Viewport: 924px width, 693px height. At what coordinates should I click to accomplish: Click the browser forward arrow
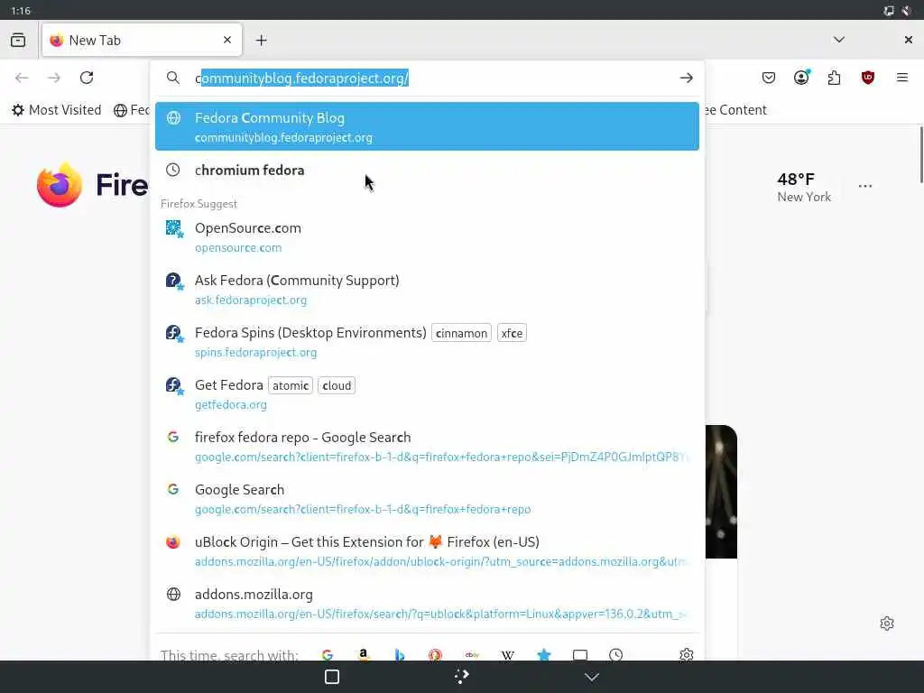[53, 78]
